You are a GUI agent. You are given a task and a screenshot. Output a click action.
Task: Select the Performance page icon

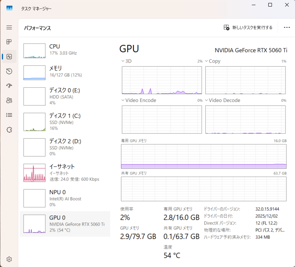coord(9,57)
